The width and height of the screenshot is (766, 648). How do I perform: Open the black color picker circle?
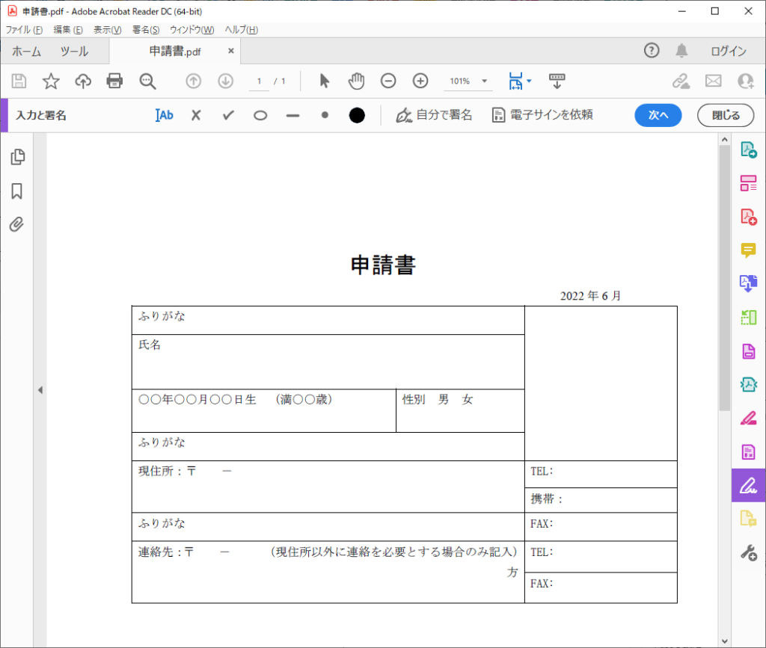click(357, 115)
